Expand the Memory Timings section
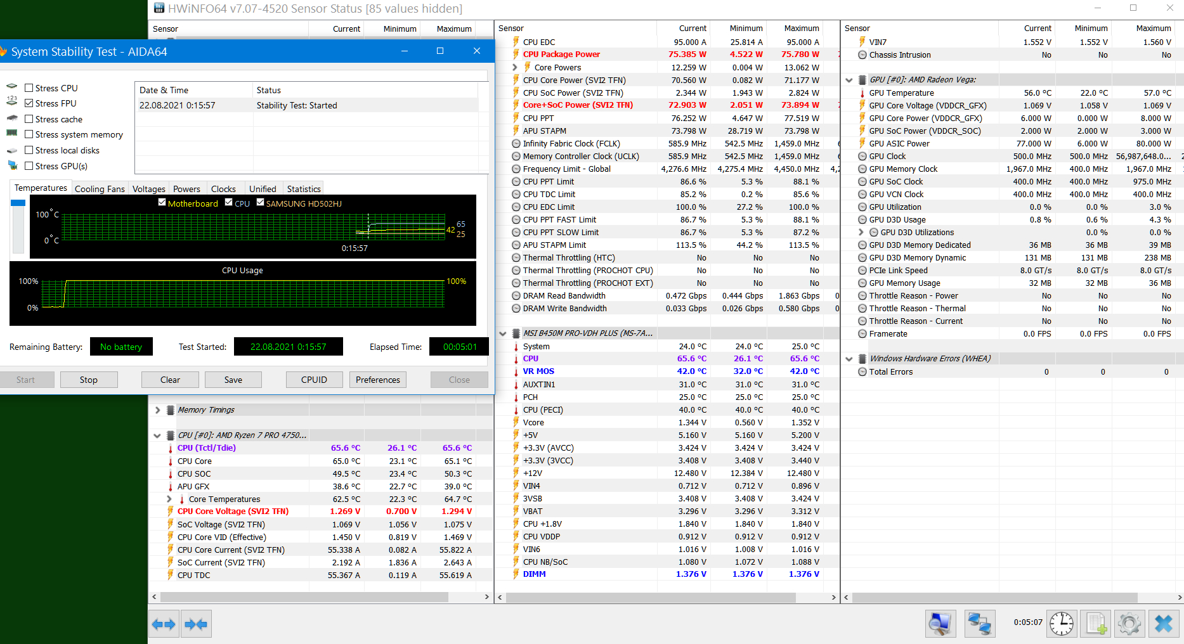Viewport: 1184px width, 644px height. pyautogui.click(x=157, y=410)
